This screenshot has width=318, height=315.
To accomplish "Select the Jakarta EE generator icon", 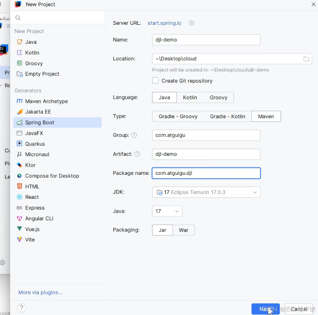I will coord(19,112).
